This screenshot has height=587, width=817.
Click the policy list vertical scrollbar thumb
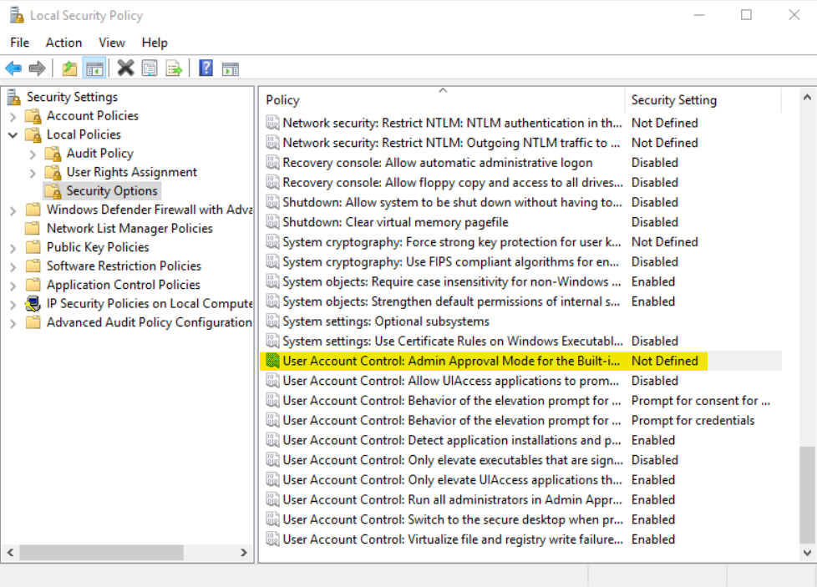coord(807,494)
